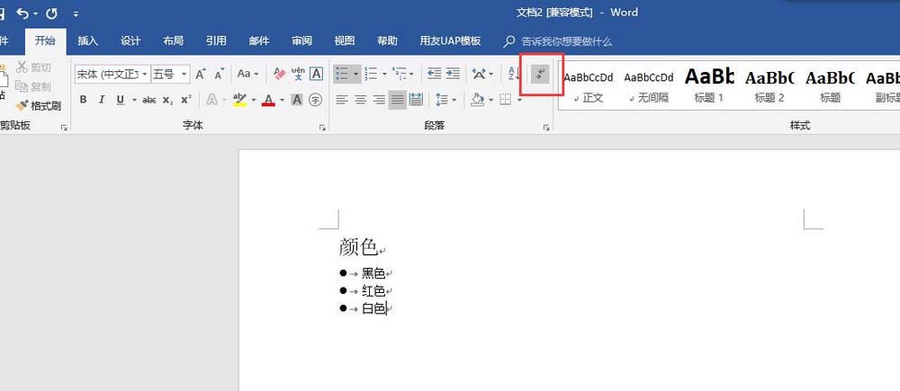The height and width of the screenshot is (391, 900).
Task: Toggle strikethrough (abc) formatting
Action: coord(149,100)
